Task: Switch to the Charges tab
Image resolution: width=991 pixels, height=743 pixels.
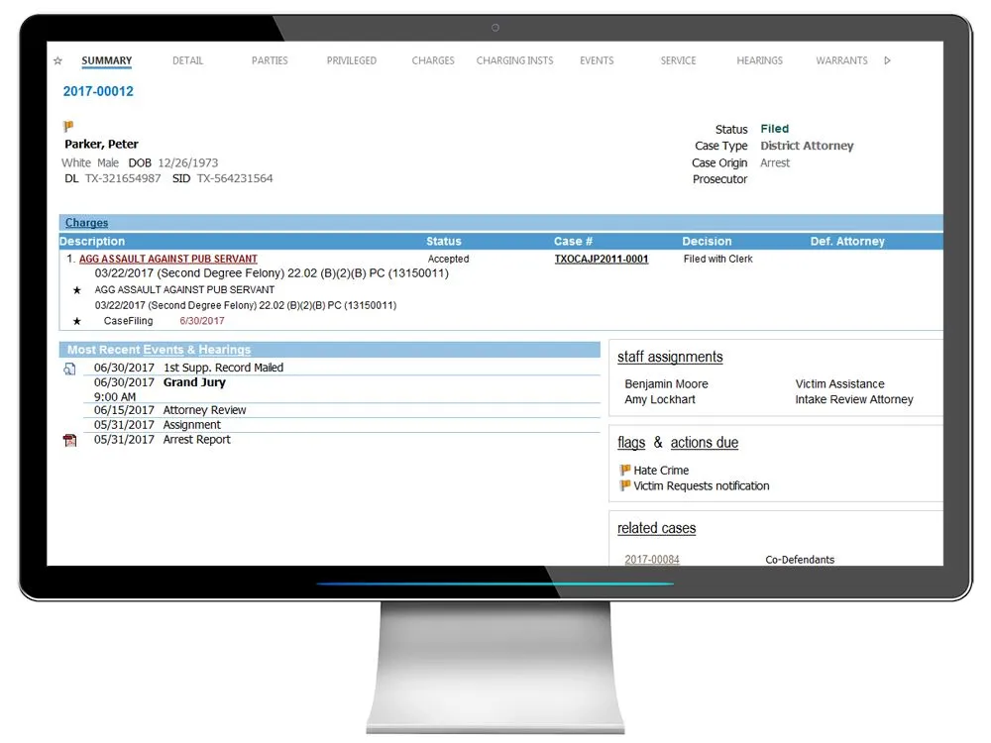Action: point(433,61)
